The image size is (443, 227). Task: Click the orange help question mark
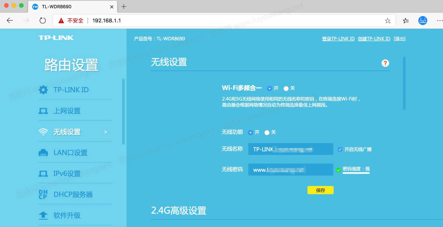(385, 63)
